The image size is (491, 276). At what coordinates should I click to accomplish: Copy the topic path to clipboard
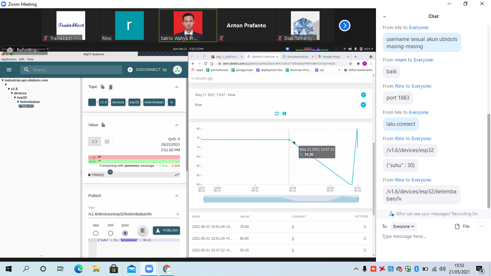pos(103,87)
